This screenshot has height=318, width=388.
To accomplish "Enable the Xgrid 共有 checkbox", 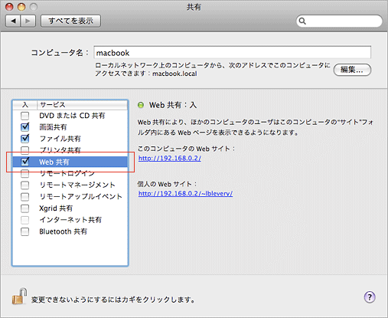I will click(x=24, y=208).
